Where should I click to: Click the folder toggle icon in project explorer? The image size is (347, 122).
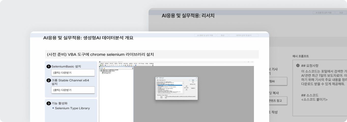[x=104, y=68]
